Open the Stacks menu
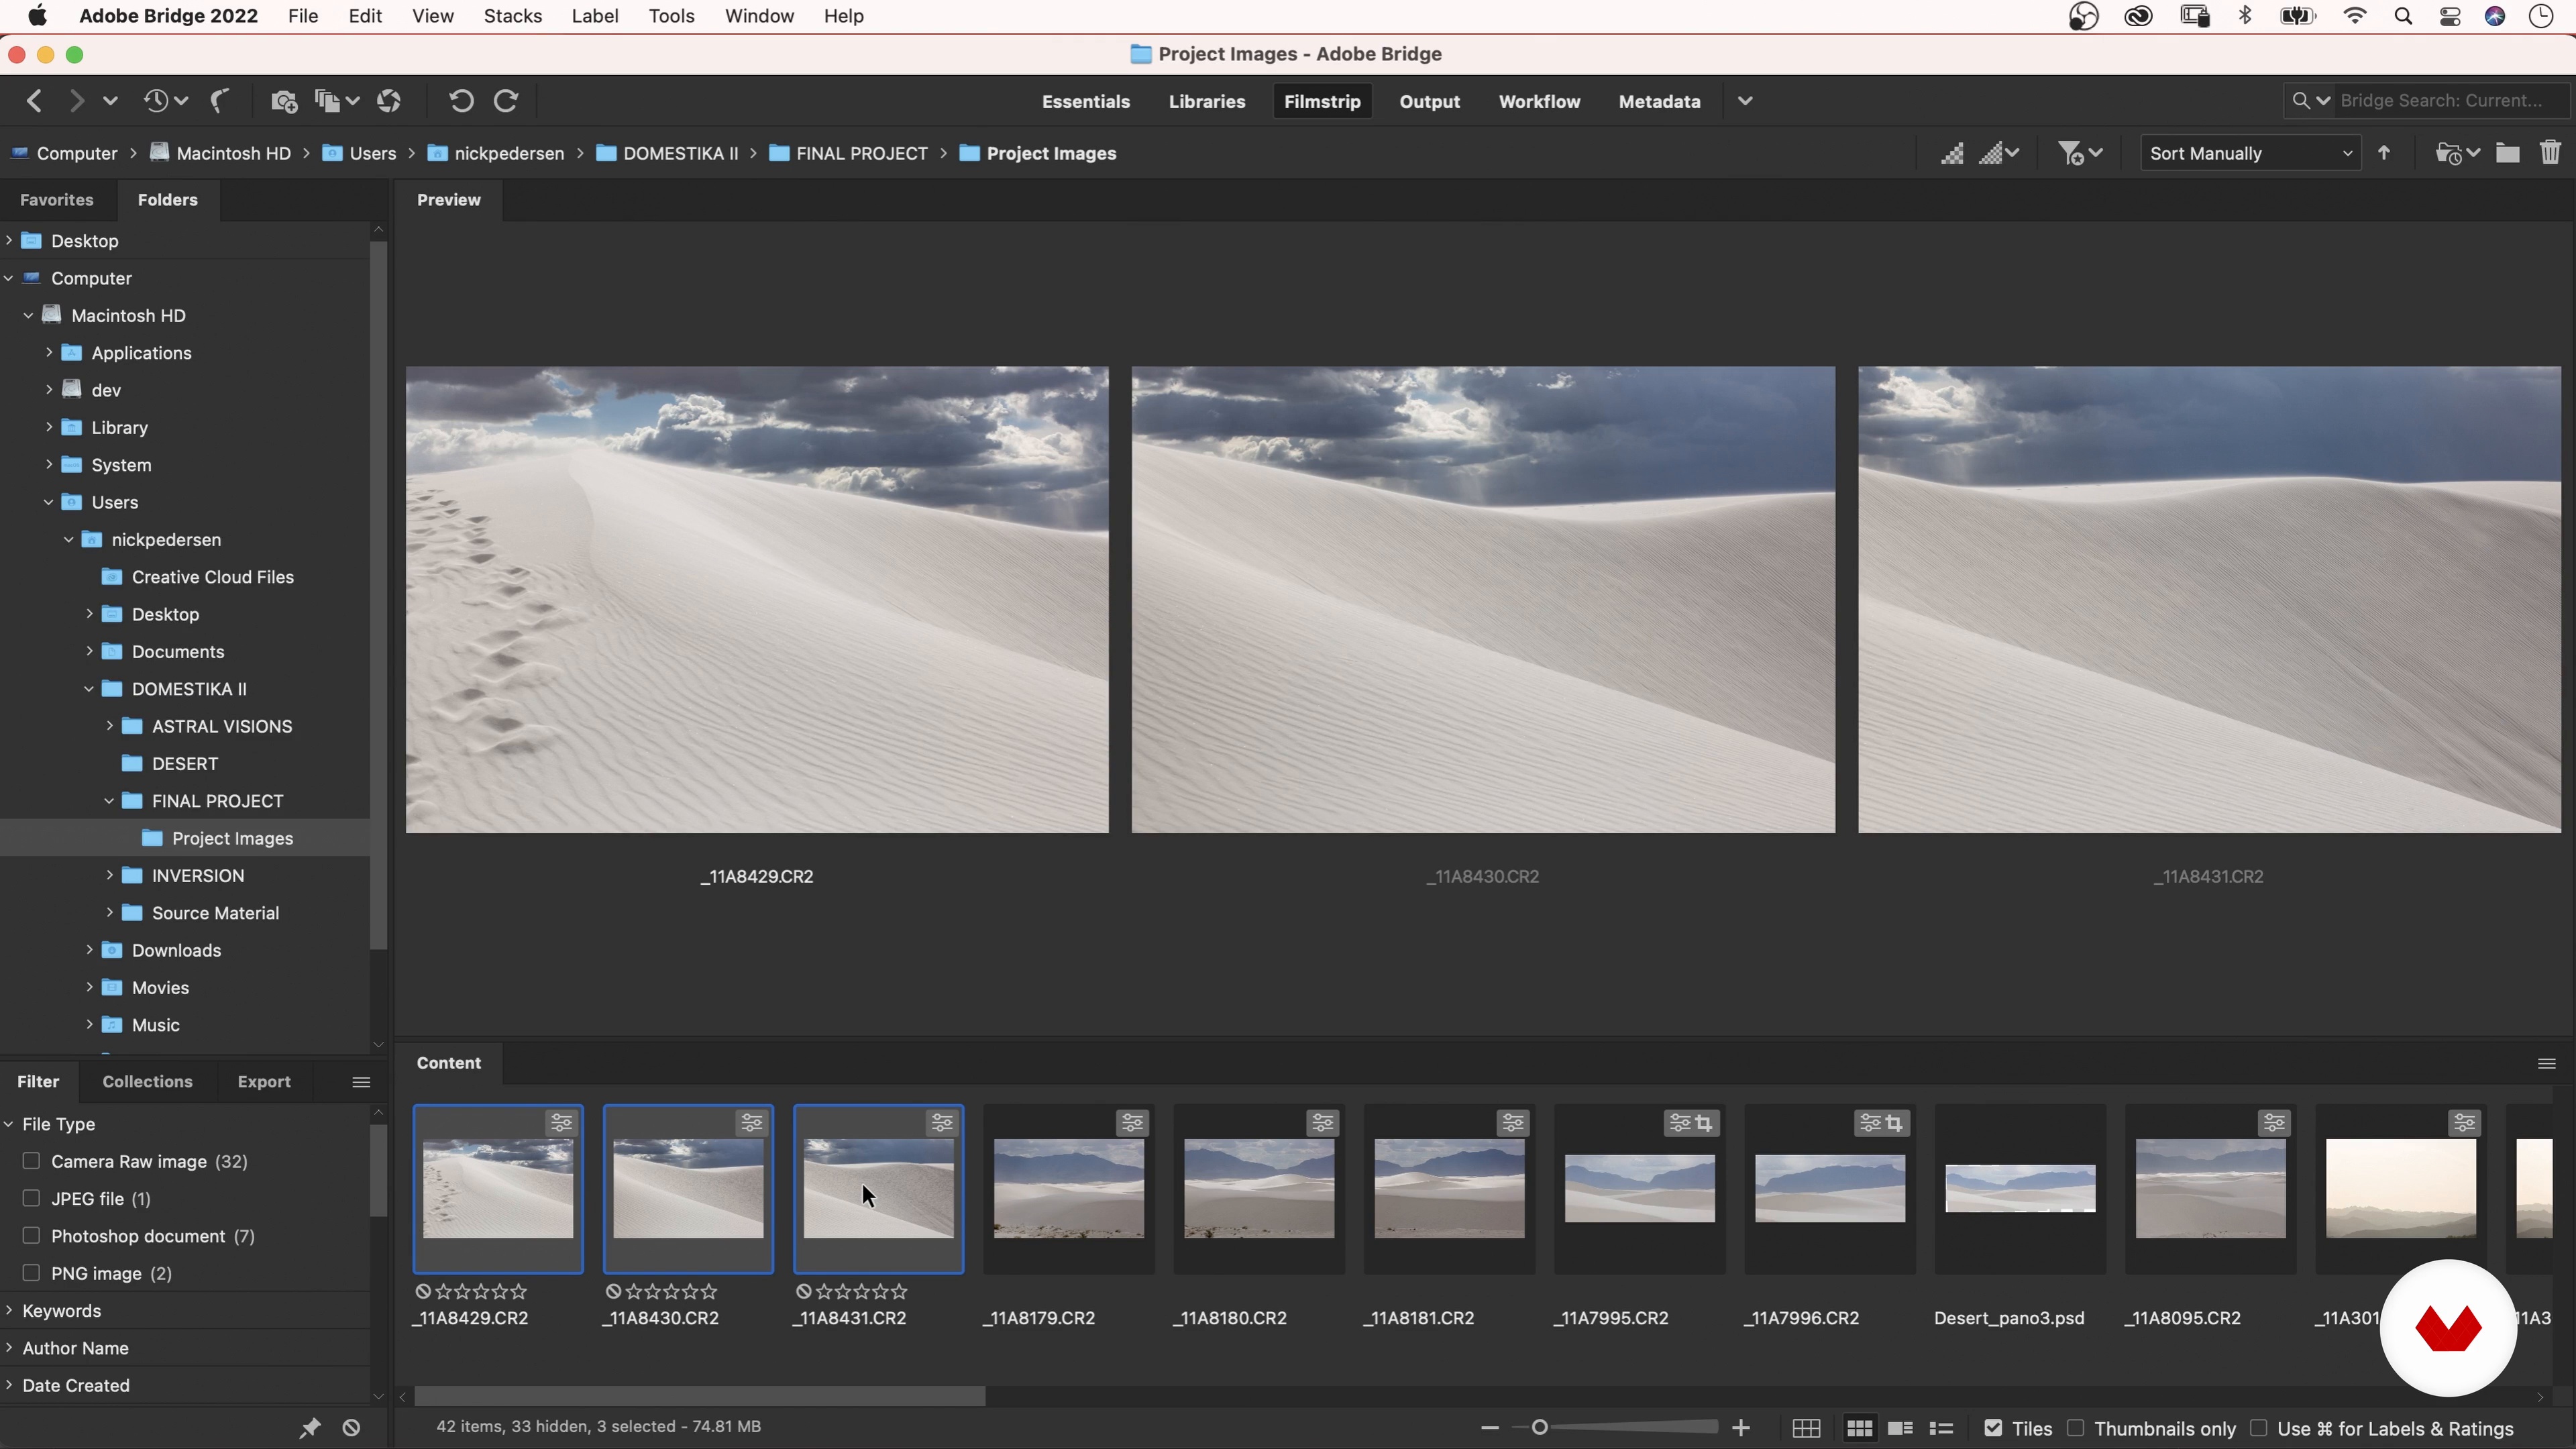This screenshot has height=1449, width=2576. (513, 16)
